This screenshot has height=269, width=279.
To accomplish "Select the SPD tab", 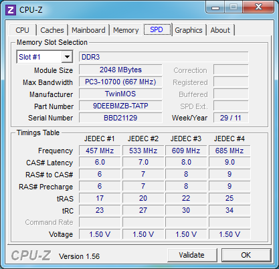I will tap(157, 29).
